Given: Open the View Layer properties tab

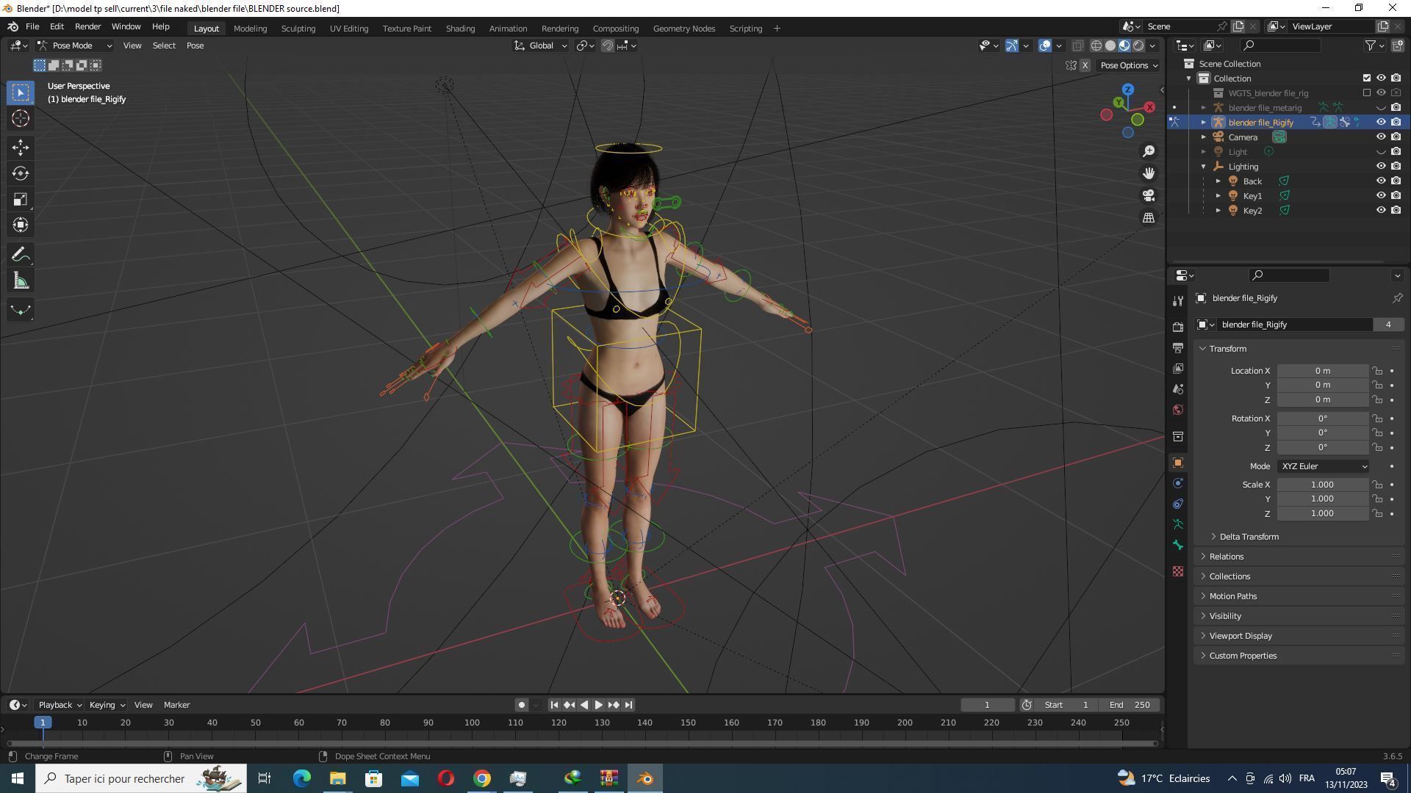Looking at the screenshot, I should pos(1178,368).
